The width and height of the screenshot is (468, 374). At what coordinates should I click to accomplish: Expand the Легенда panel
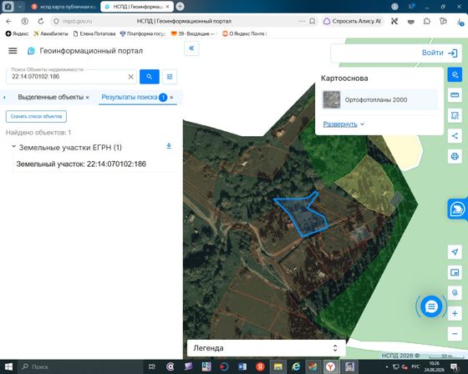[x=267, y=348]
